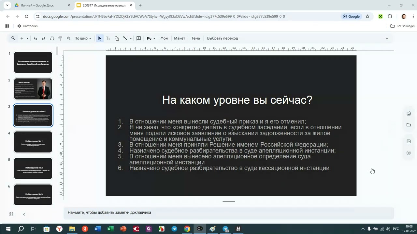This screenshot has width=417, height=234.
Task: Switch to '260317 Исследование' presentation tab
Action: point(104,6)
